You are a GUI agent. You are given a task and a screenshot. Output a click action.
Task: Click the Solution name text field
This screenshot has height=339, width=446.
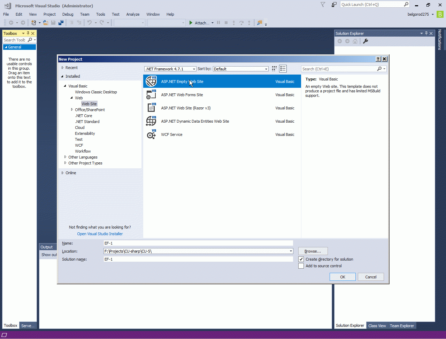coord(198,259)
